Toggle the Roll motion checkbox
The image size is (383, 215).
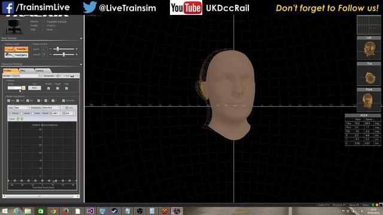click(28, 100)
